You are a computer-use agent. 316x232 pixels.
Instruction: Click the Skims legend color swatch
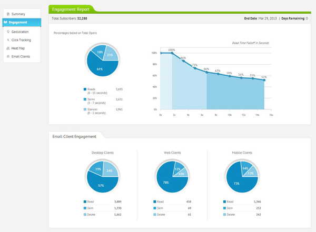(x=85, y=99)
